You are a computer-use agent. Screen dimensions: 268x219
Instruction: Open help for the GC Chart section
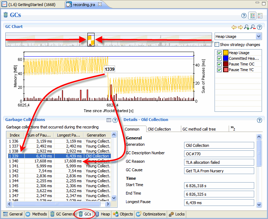260,27
